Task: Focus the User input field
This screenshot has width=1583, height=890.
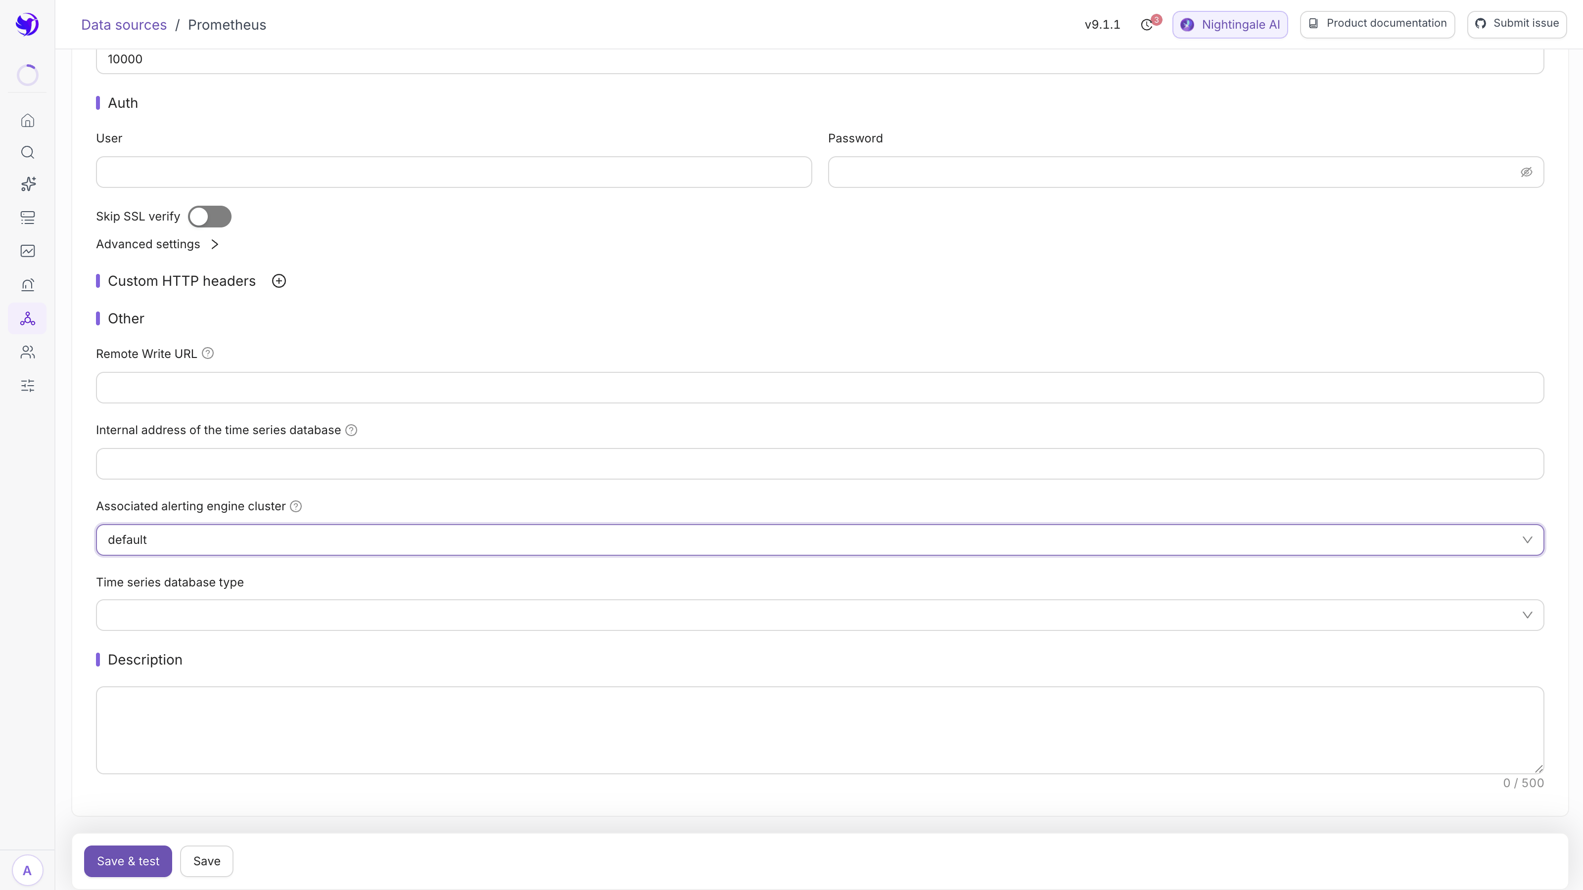Action: click(x=454, y=172)
